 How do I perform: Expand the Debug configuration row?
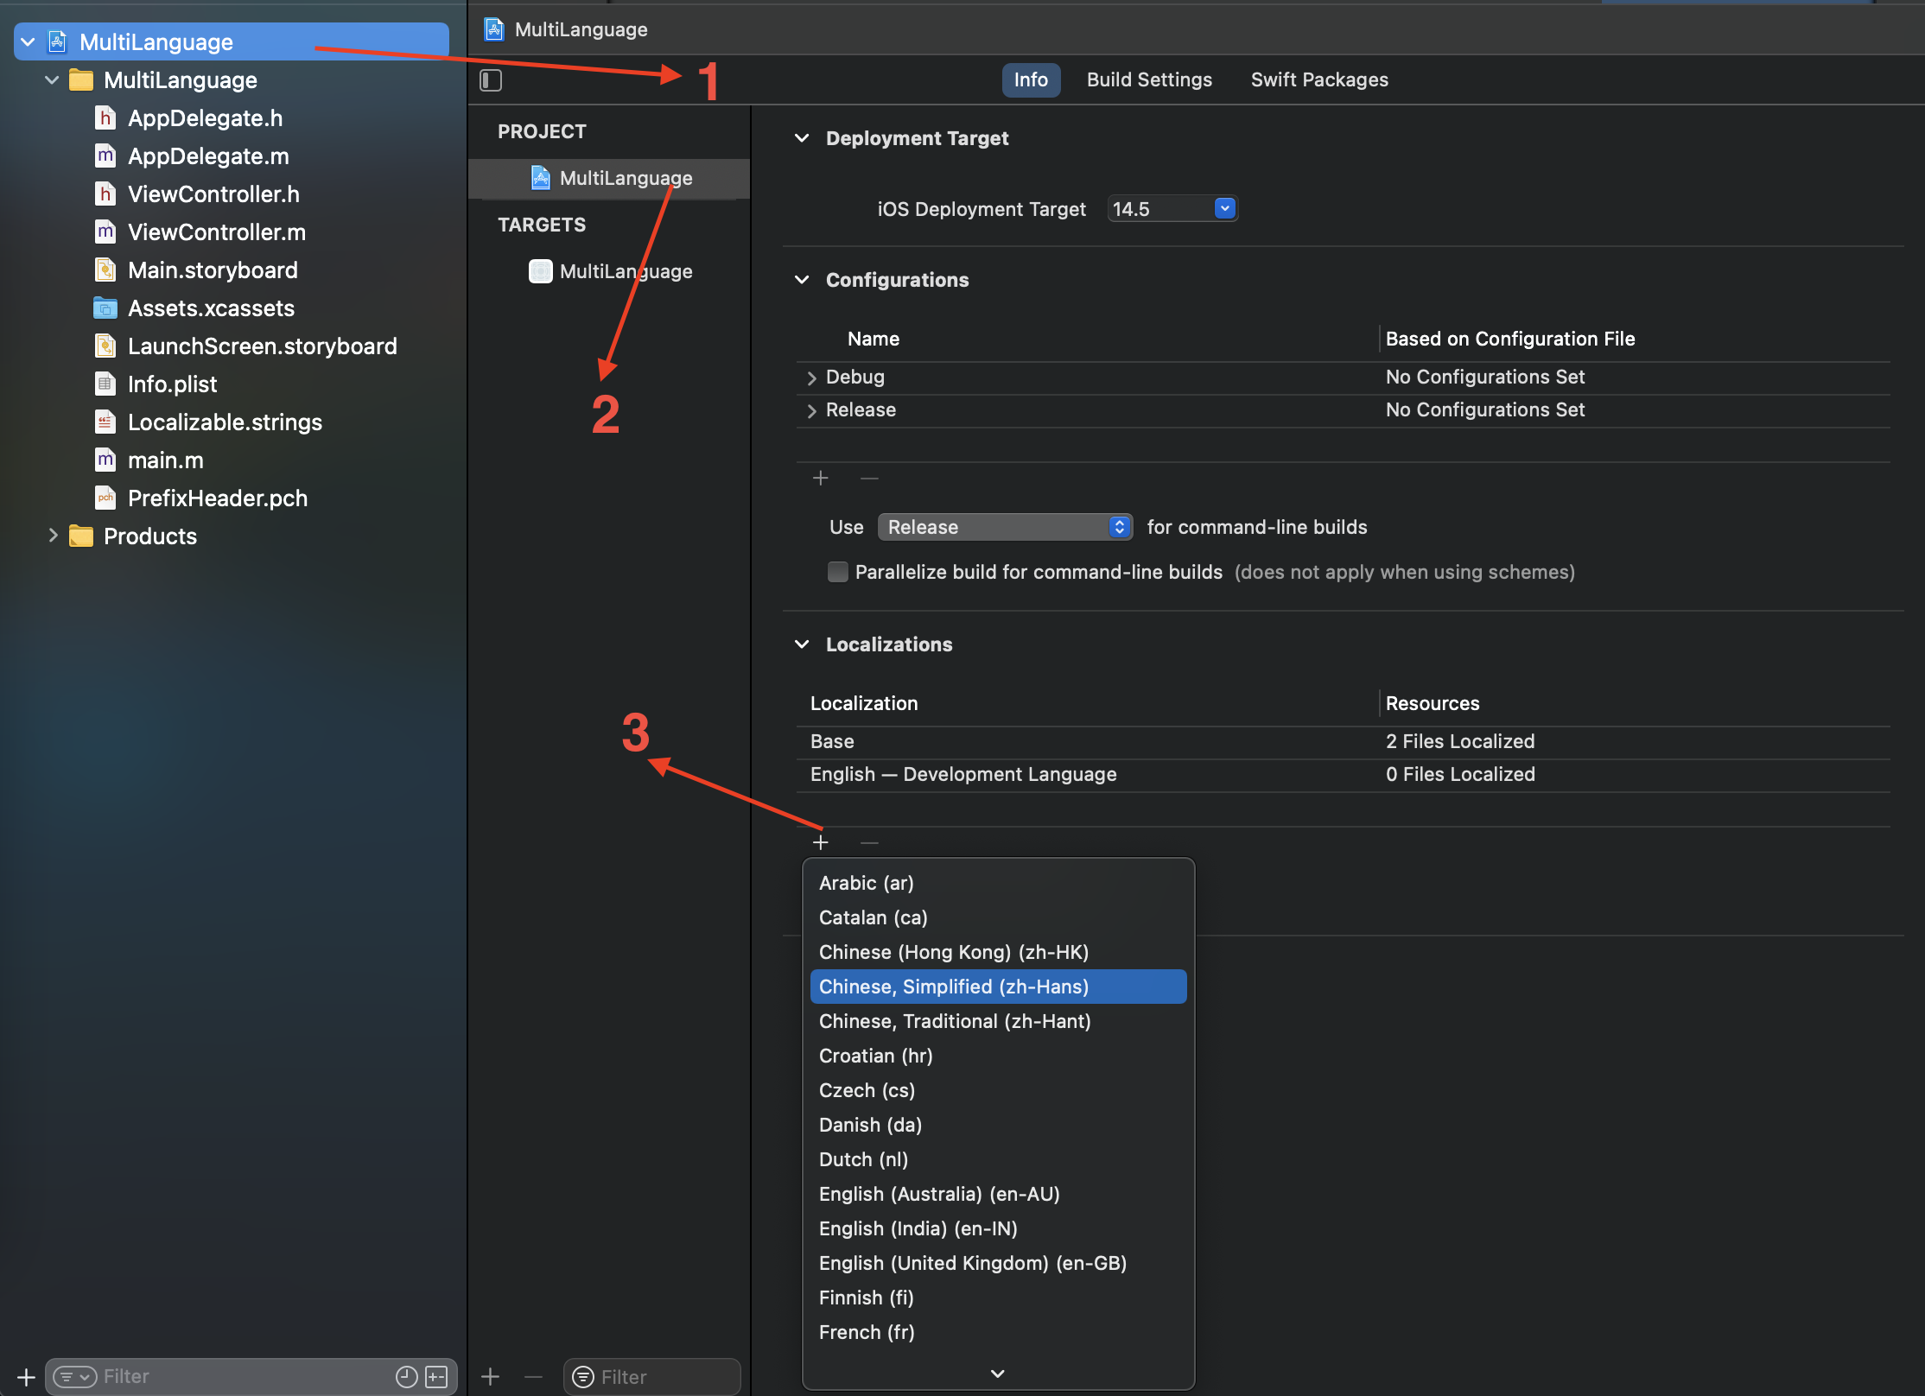click(811, 378)
